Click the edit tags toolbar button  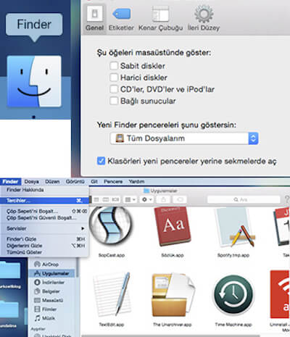coord(180,200)
